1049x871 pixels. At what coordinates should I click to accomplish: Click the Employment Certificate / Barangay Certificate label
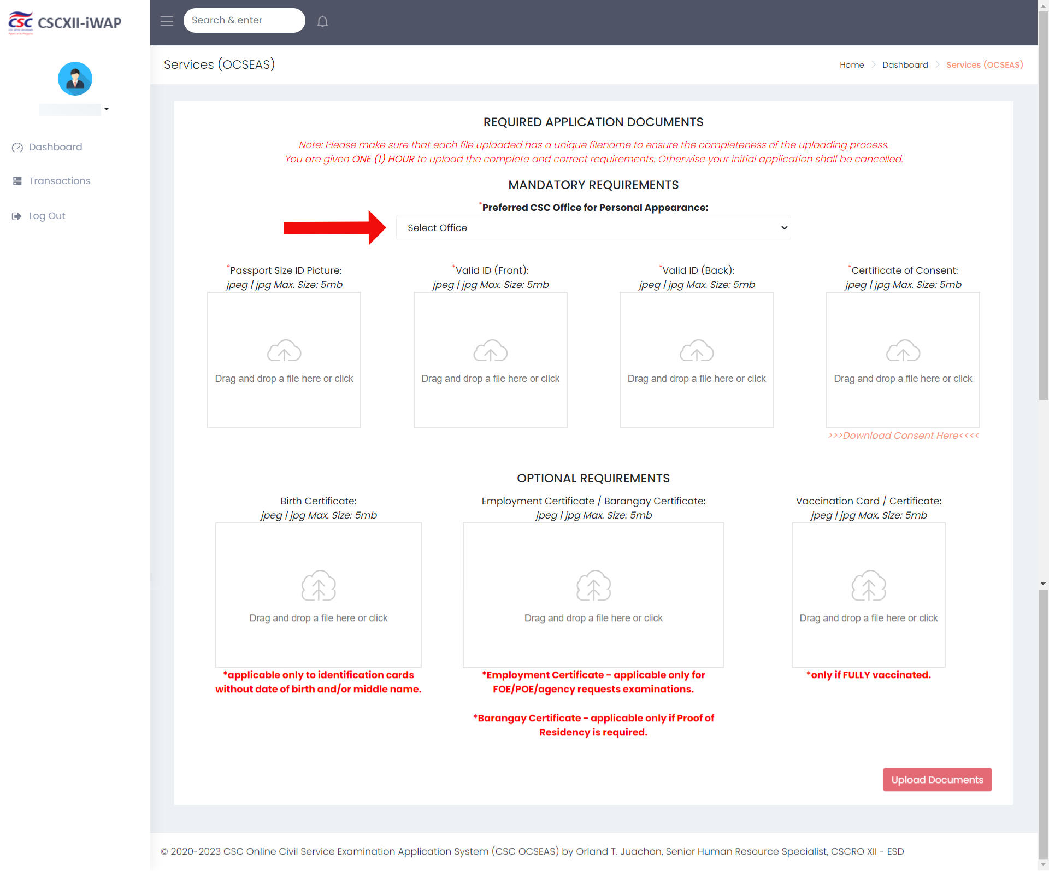point(593,501)
